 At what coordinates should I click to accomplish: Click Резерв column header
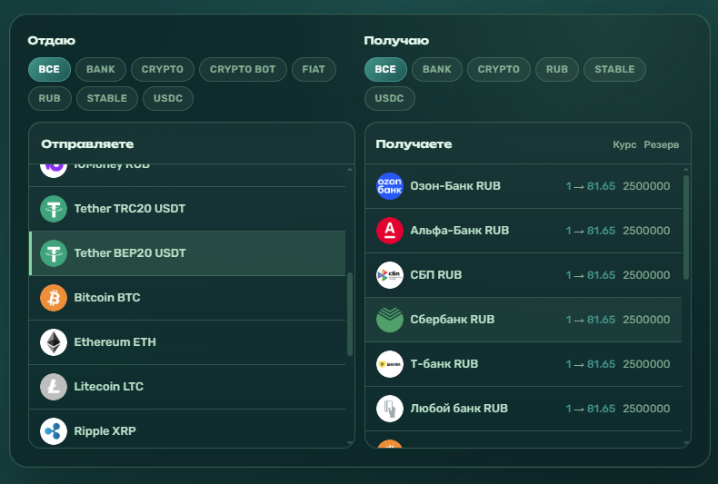[x=662, y=145]
